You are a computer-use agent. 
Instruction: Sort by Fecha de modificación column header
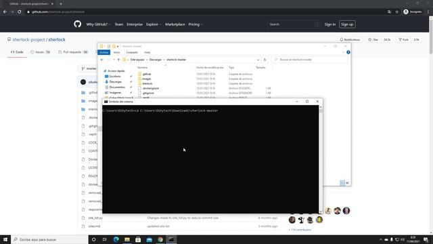tap(210, 68)
